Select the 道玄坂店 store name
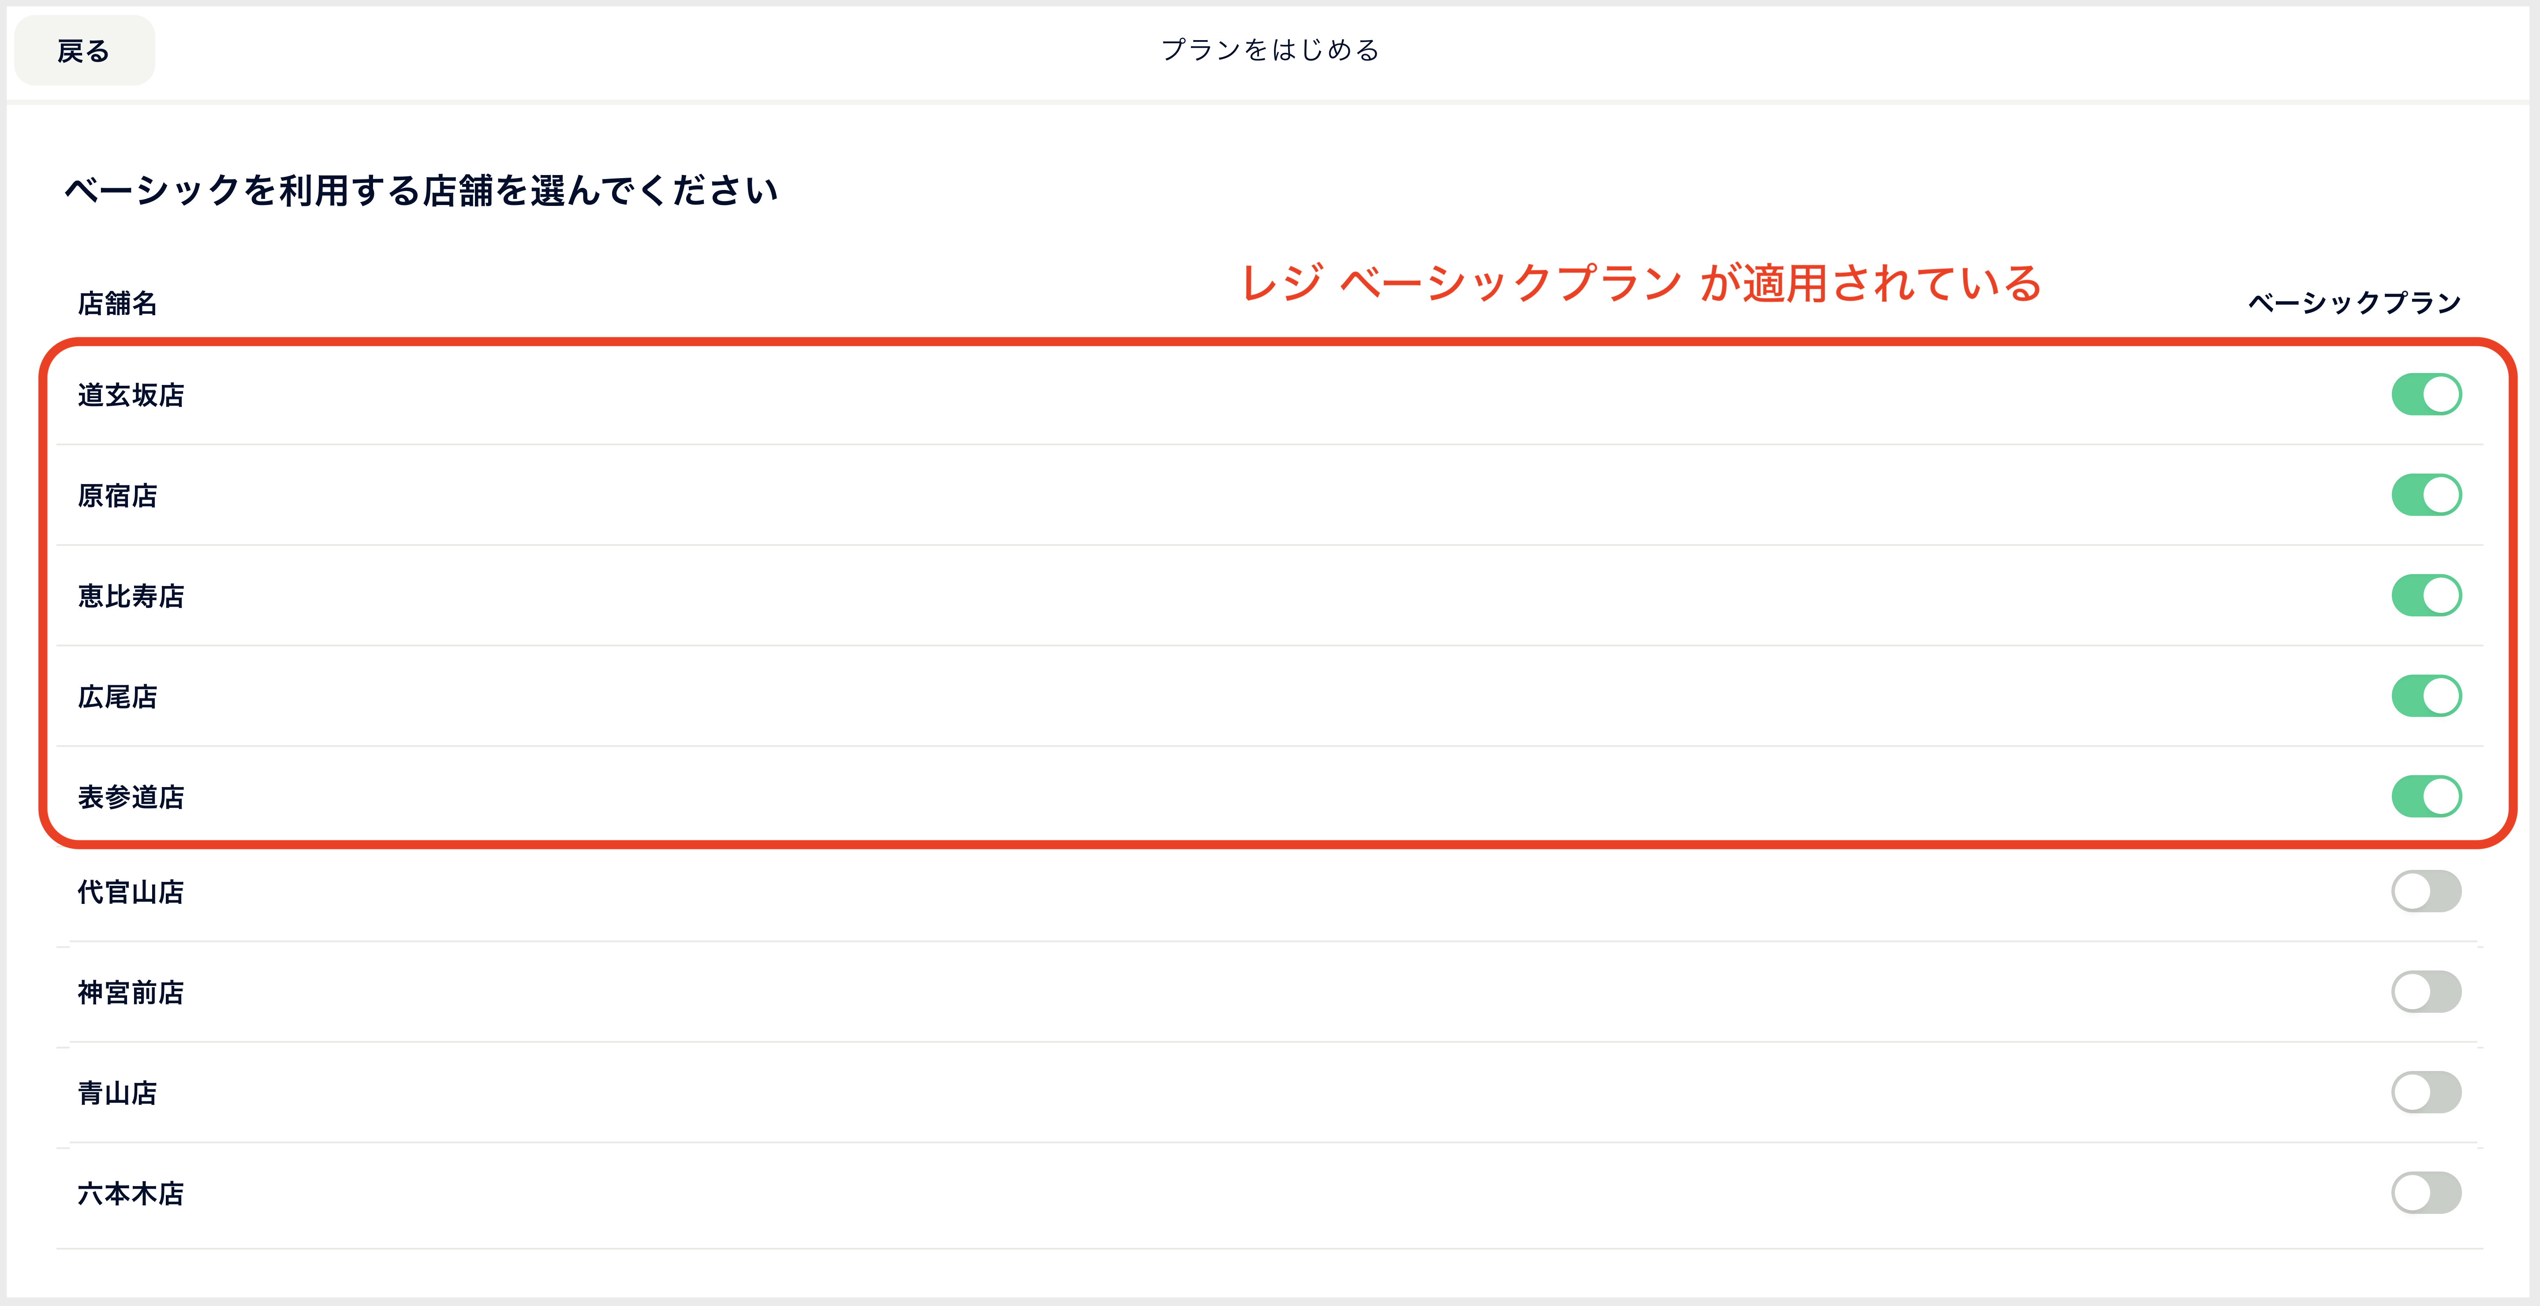The width and height of the screenshot is (2540, 1306). tap(131, 395)
